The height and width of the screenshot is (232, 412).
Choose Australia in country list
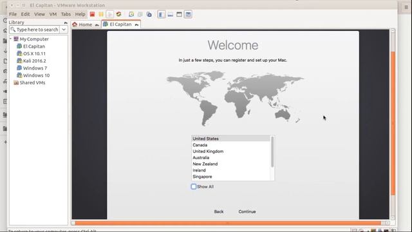coord(230,157)
